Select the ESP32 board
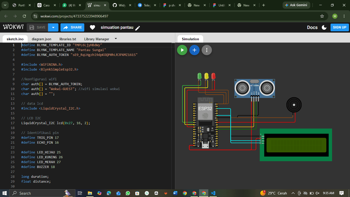Image resolution: width=350 pixels, height=197 pixels. pyautogui.click(x=205, y=122)
